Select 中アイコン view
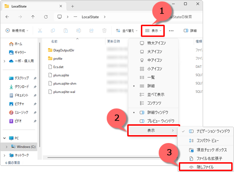Screen dimensions: 234x172 coord(153,60)
